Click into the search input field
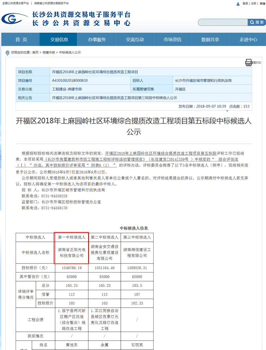Screen dimensions: 266x350 (222, 22)
